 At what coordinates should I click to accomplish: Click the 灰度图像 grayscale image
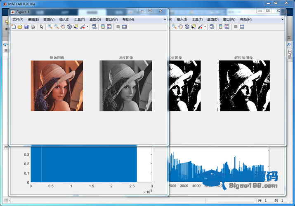point(125,86)
